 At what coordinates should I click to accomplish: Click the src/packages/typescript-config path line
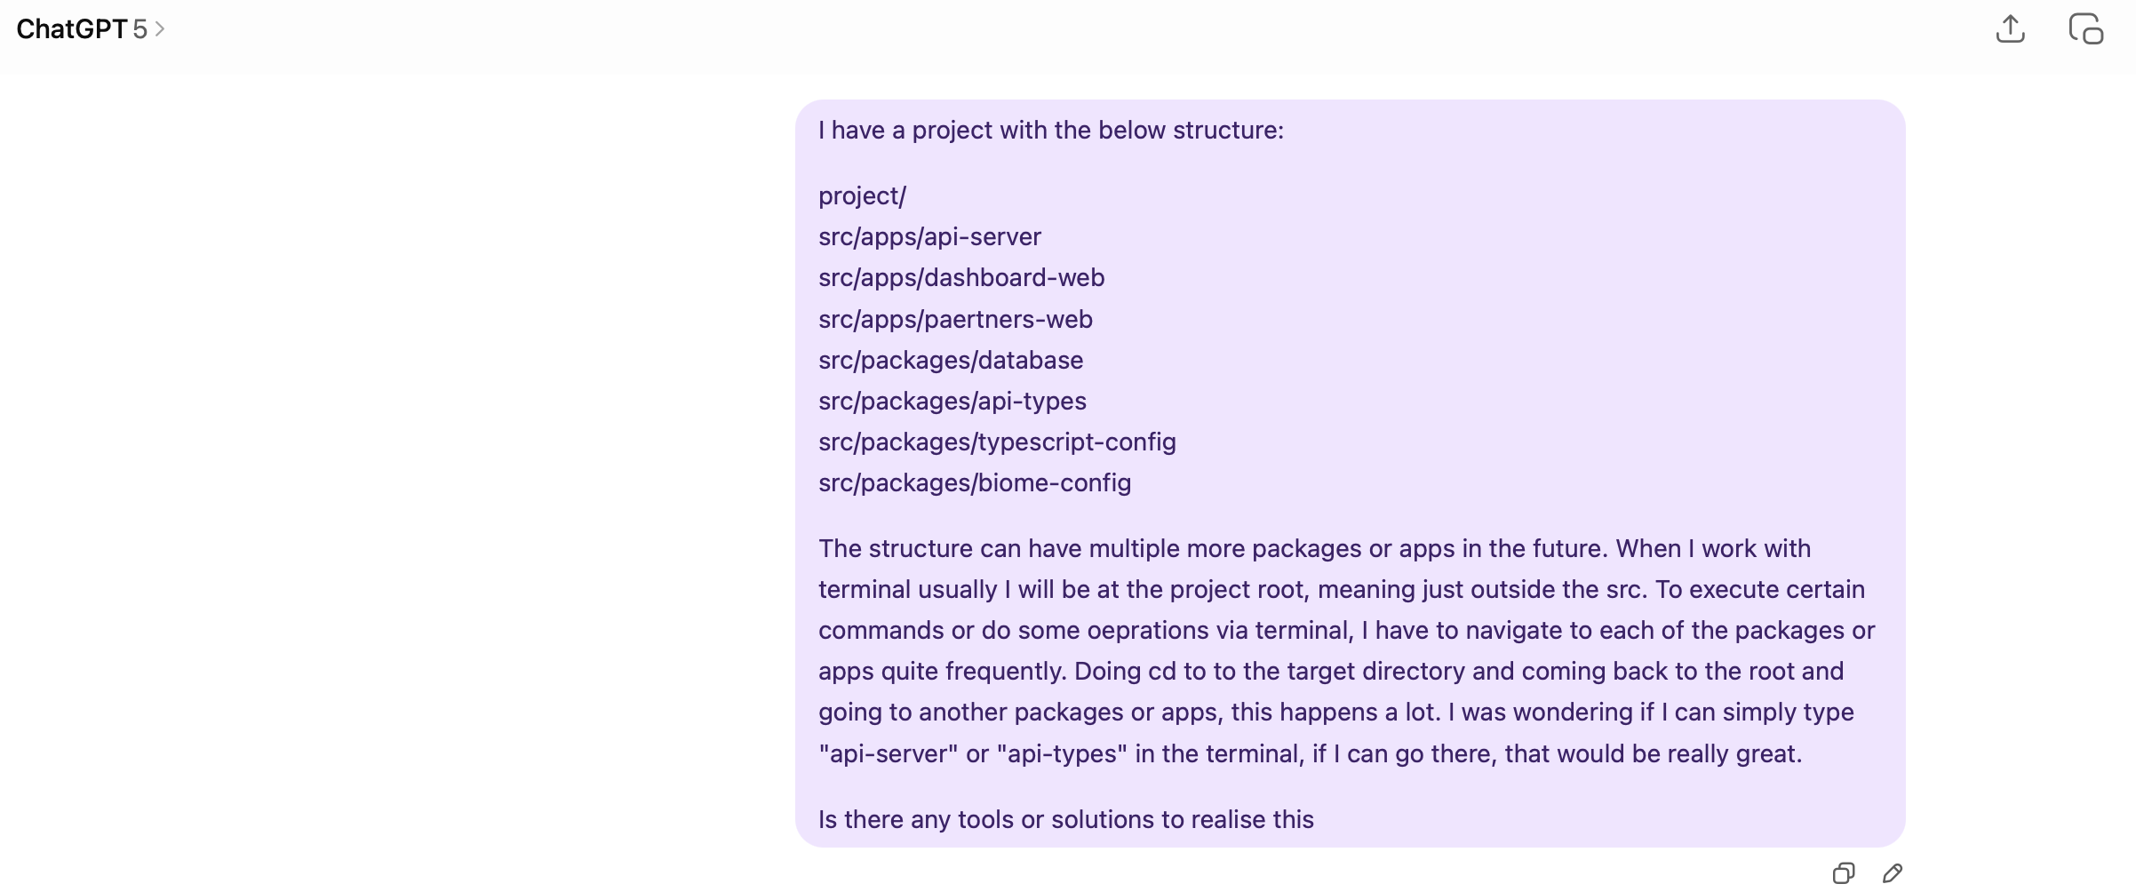point(997,442)
